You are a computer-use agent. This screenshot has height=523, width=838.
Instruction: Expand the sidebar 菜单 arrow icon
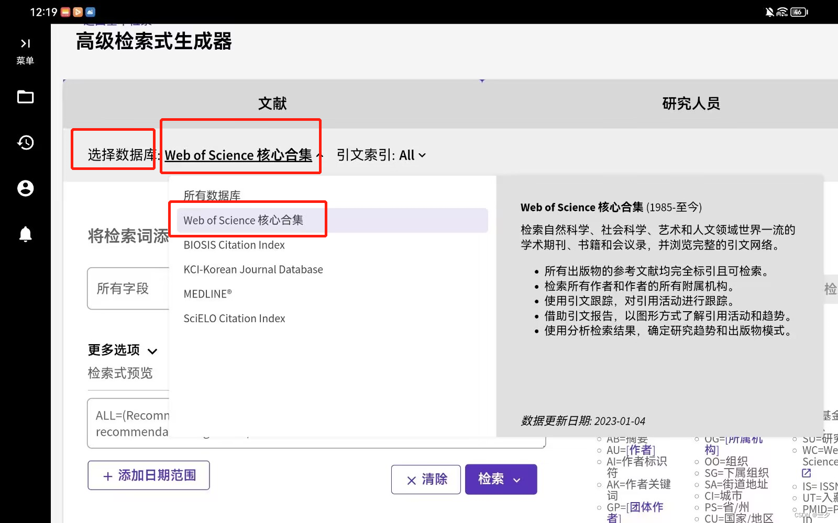coord(25,43)
